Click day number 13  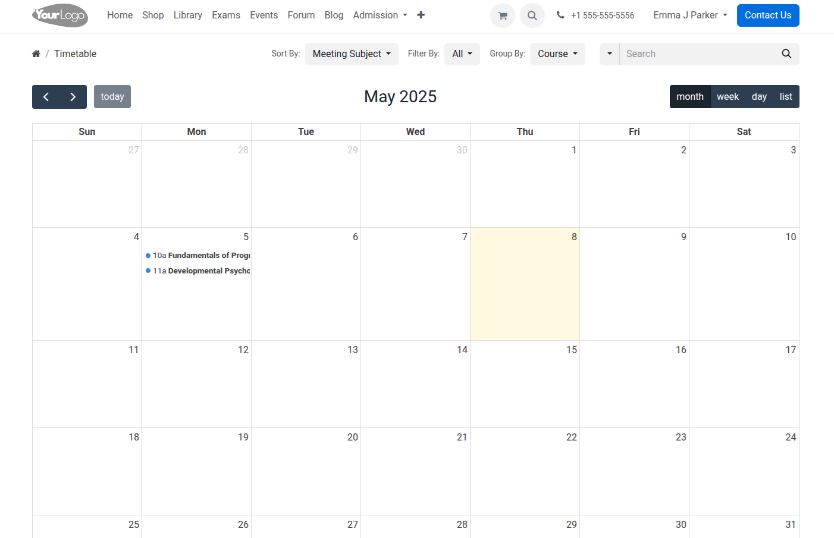point(353,350)
